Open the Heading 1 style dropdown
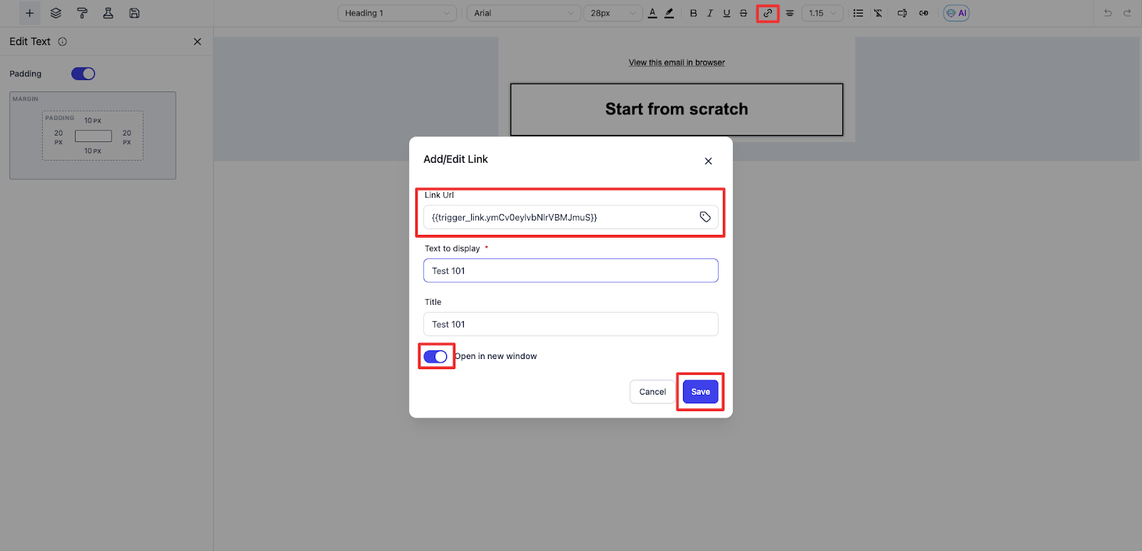The width and height of the screenshot is (1142, 551). (x=397, y=13)
